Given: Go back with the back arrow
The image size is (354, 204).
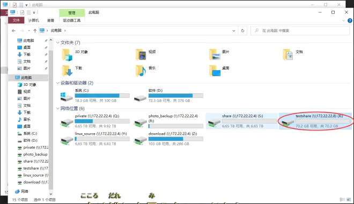Looking at the screenshot, I should (x=14, y=31).
